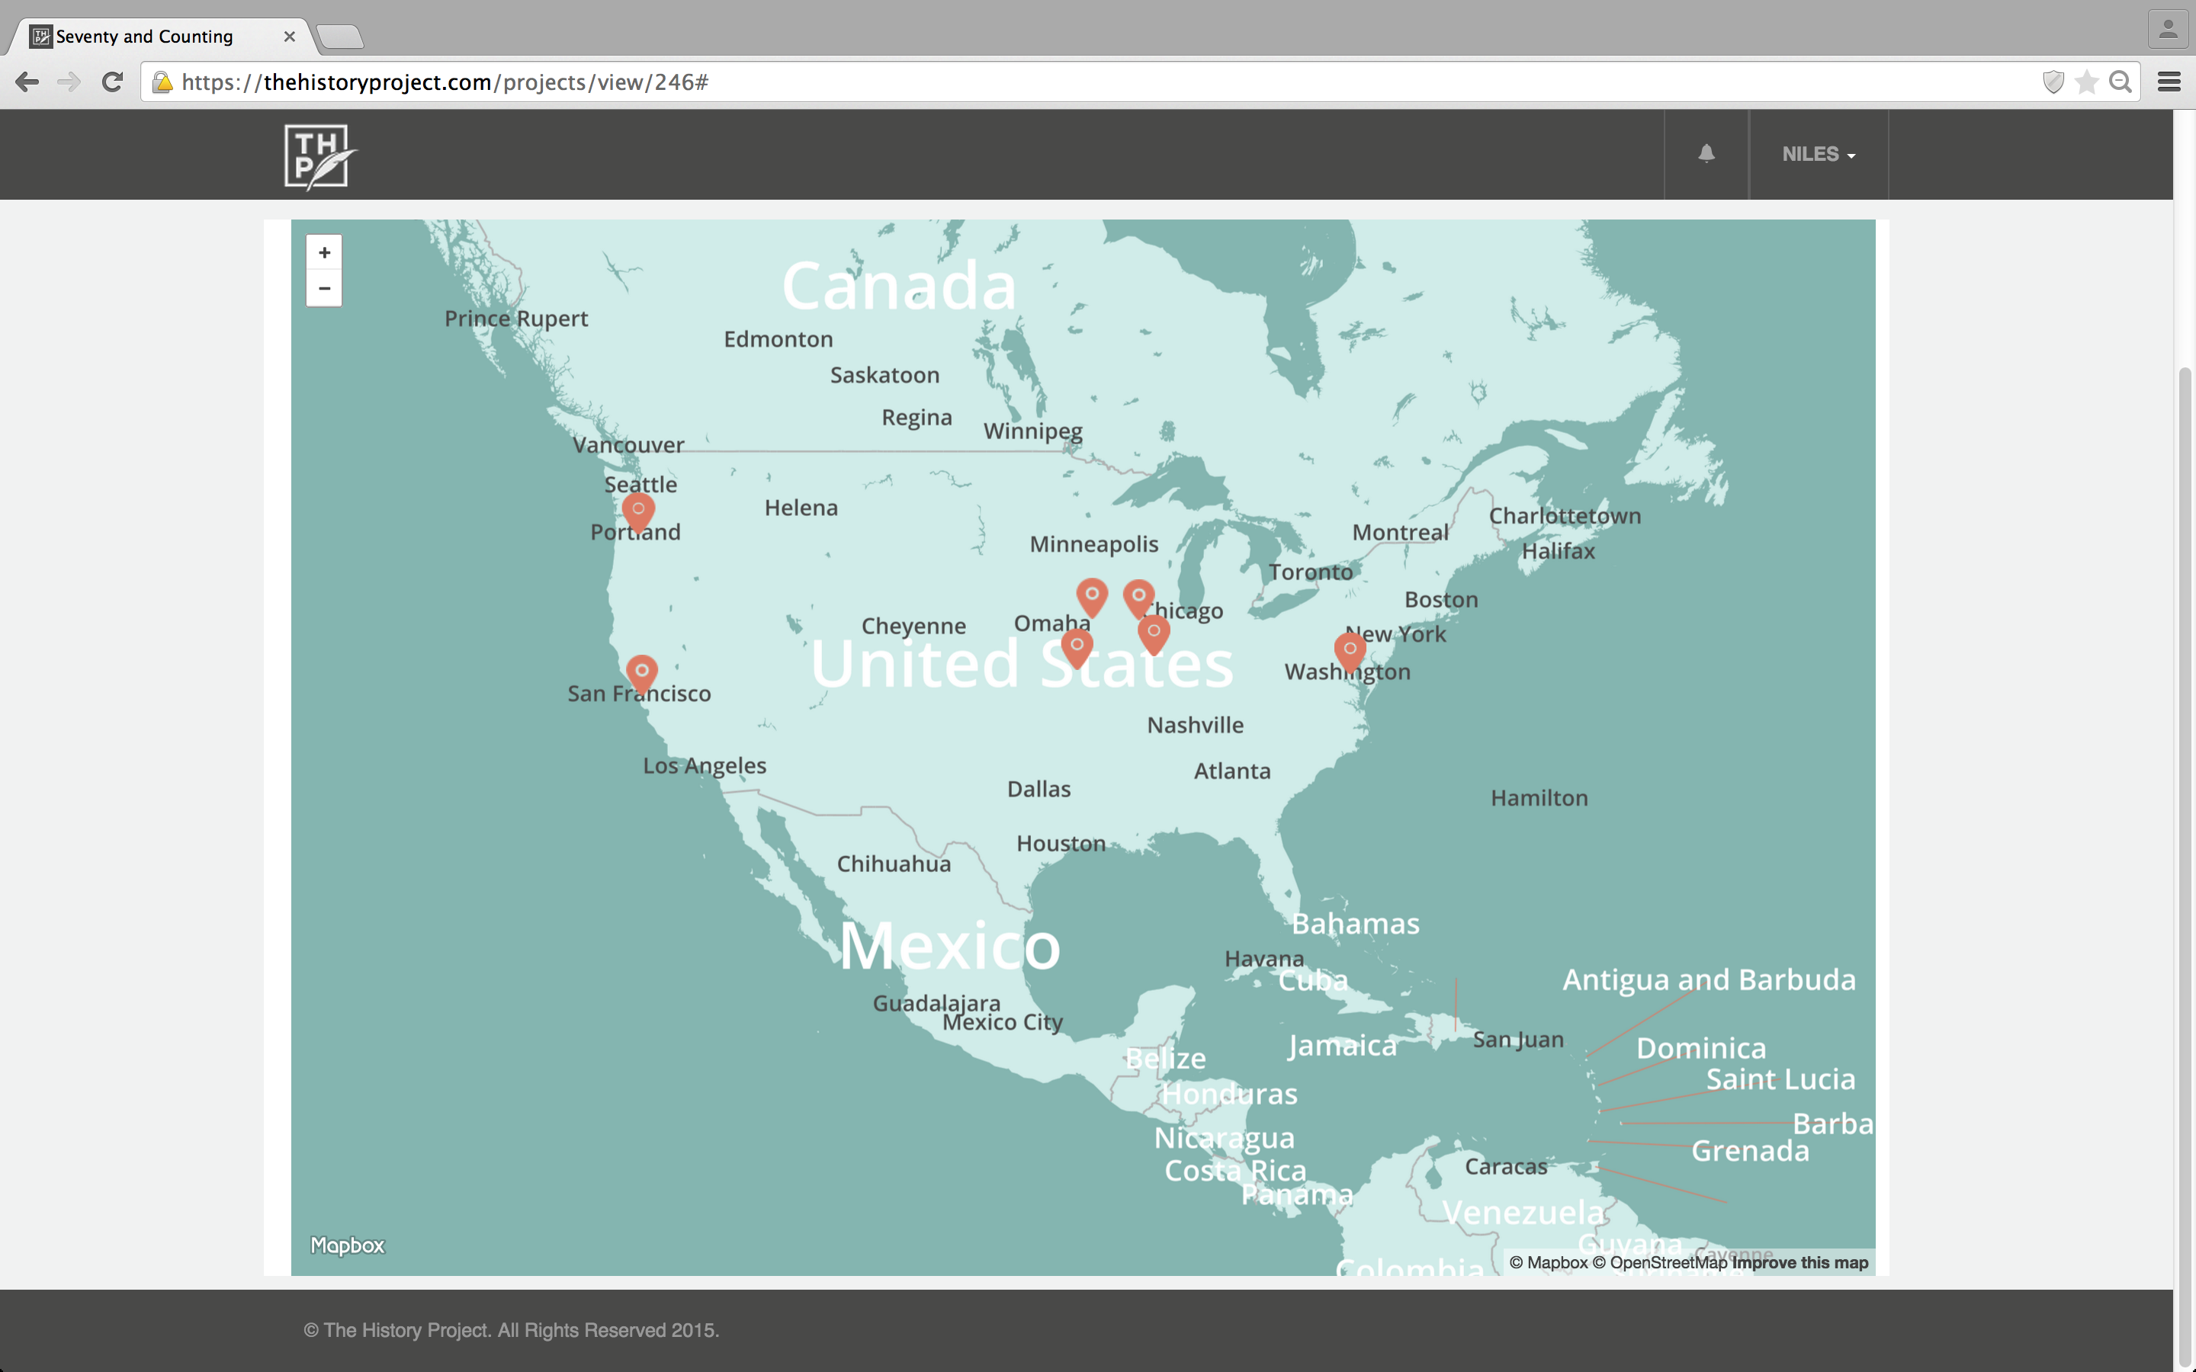Bookmark page with the star icon
This screenshot has height=1372, width=2196.
tap(2086, 82)
